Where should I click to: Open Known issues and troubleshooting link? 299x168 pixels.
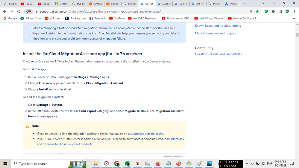[x=218, y=26]
